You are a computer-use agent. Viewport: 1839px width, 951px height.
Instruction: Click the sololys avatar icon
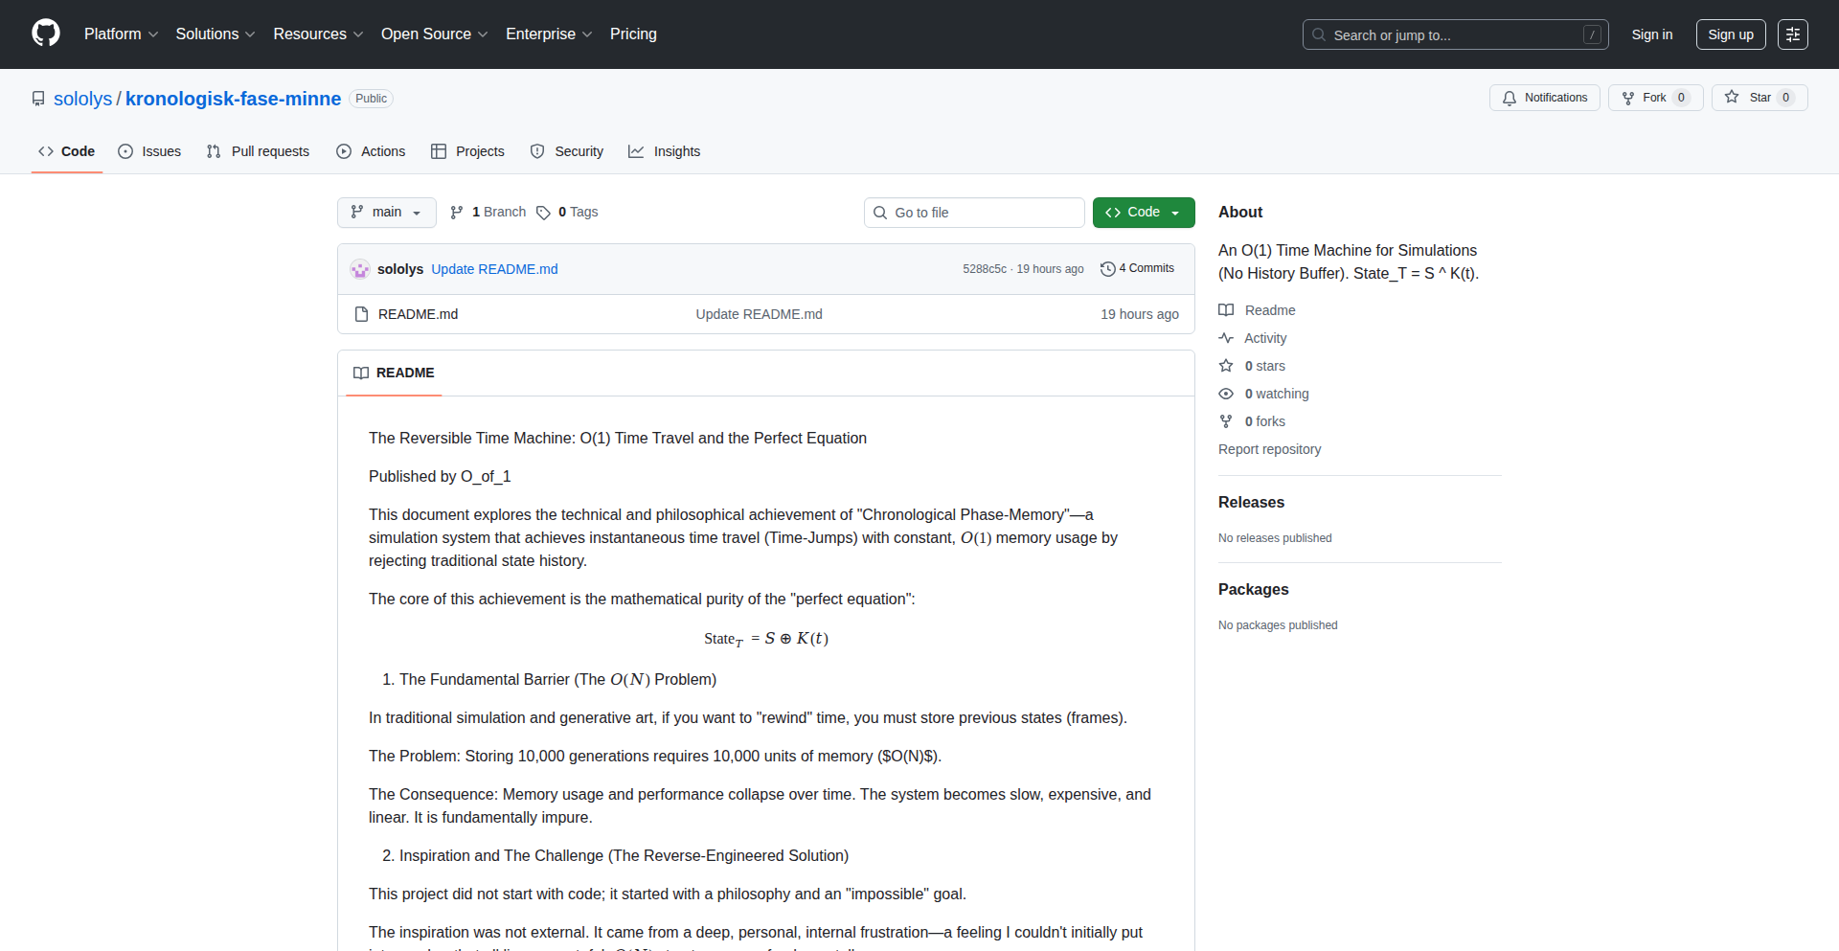pos(360,269)
